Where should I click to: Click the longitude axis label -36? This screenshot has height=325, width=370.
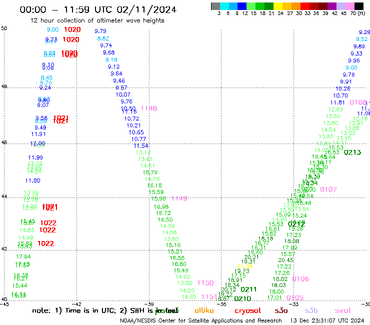click(221, 304)
